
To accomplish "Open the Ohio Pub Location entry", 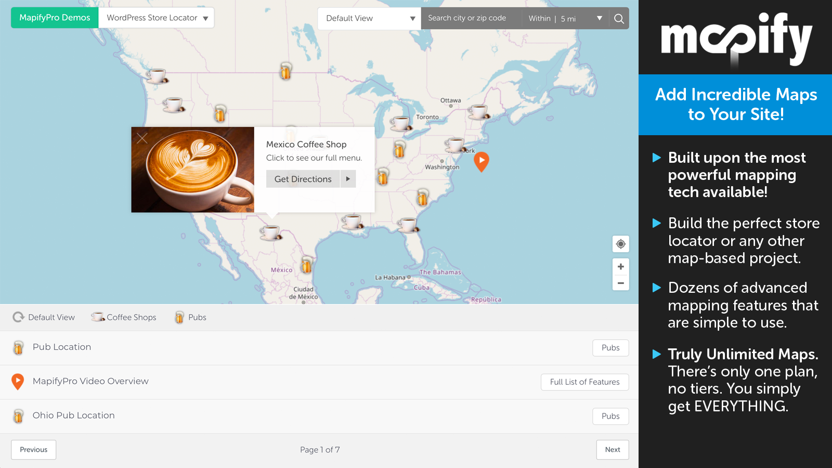I will click(x=319, y=416).
